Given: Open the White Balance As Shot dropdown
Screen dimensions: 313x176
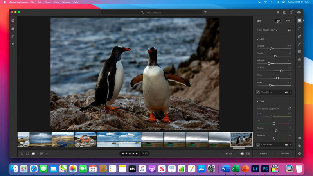Looking at the screenshot, I should click(273, 108).
